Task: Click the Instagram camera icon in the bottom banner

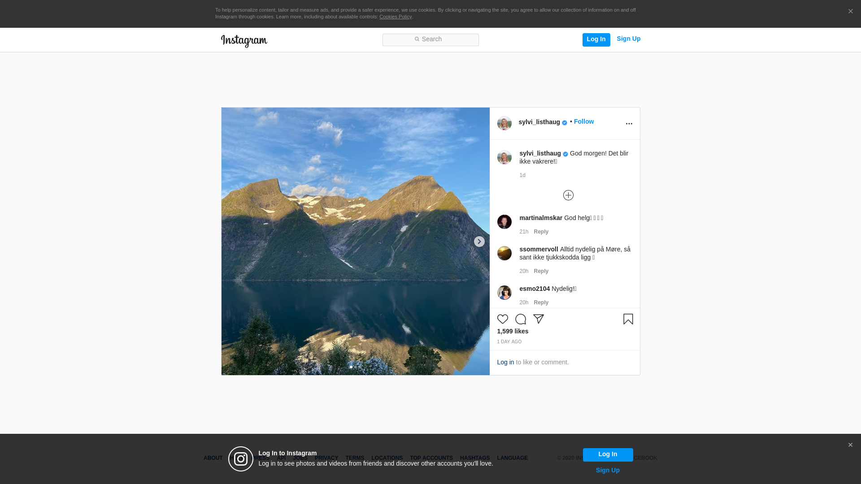Action: point(241,459)
